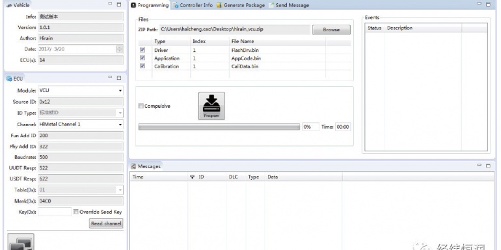Click the Controller Info tab icon

(x=176, y=5)
